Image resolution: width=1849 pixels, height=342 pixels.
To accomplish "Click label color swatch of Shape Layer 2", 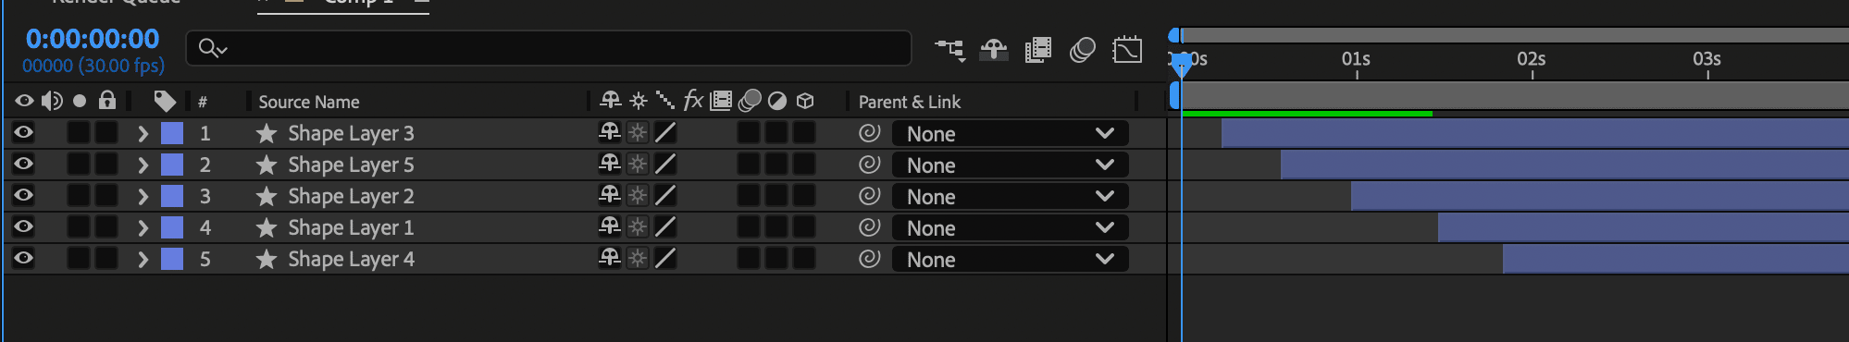I will pos(172,196).
